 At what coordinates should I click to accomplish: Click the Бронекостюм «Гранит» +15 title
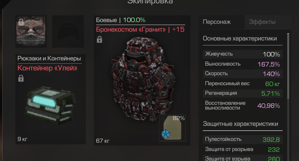pyautogui.click(x=140, y=29)
